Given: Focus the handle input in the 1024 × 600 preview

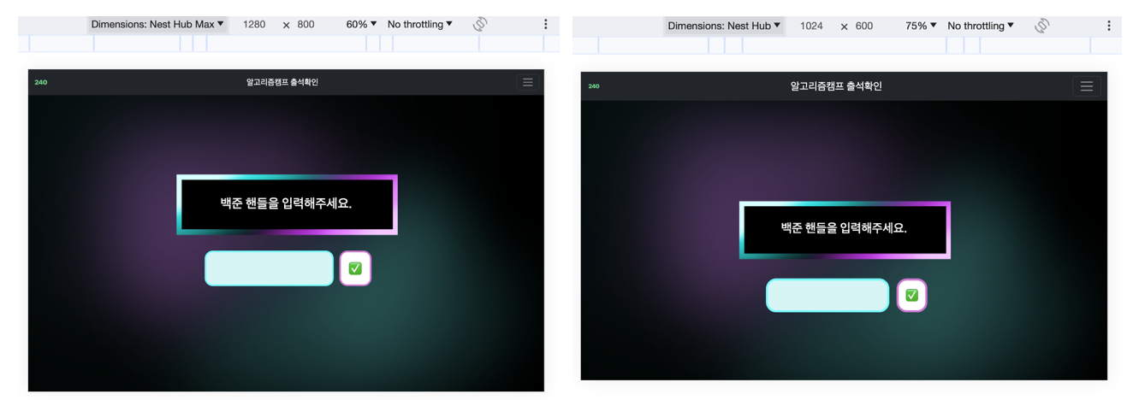Looking at the screenshot, I should click(828, 296).
